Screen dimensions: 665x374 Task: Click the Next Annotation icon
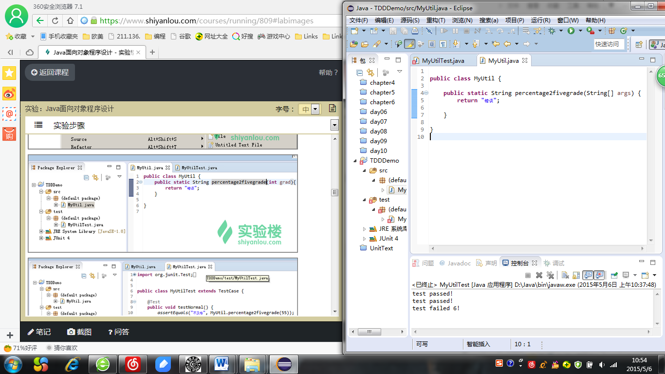pos(456,44)
